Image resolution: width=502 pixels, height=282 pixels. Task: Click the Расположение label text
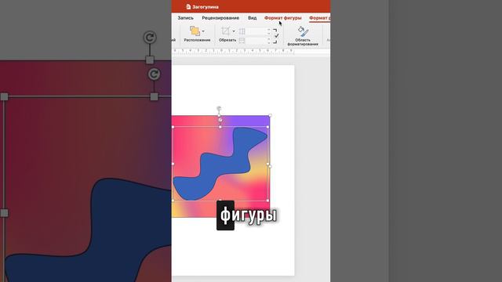click(x=197, y=40)
